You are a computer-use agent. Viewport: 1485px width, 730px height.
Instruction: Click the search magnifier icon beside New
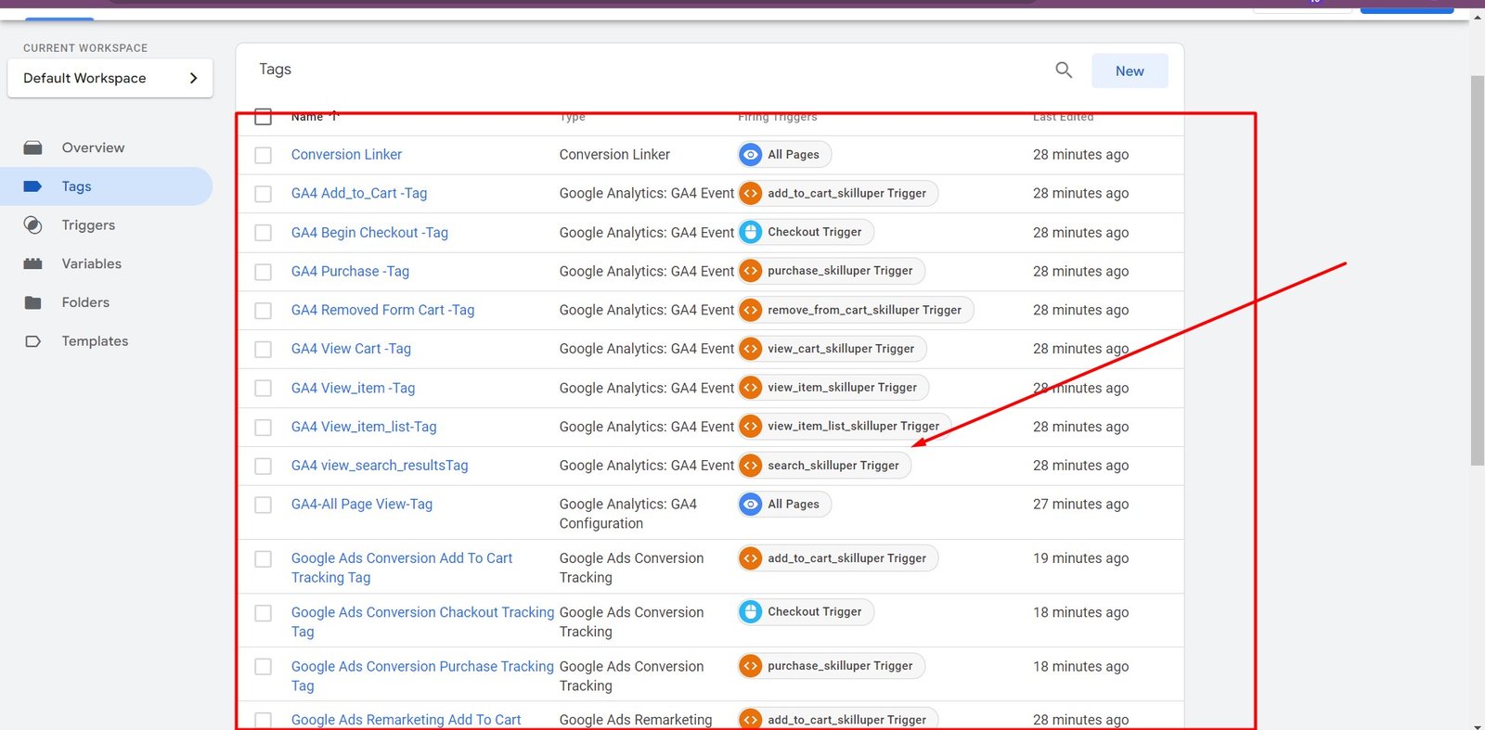tap(1064, 70)
